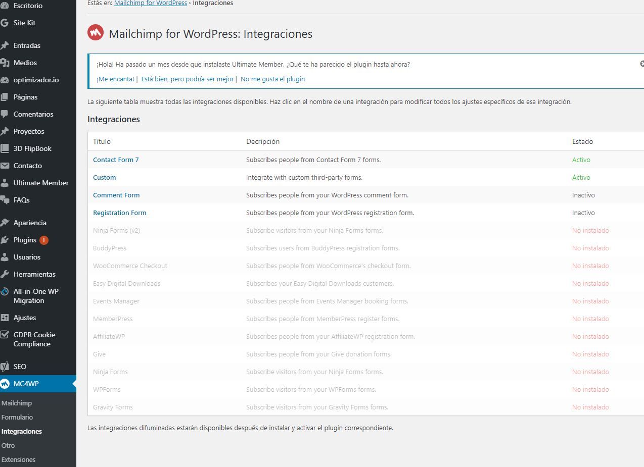Click the WPForms row title
The width and height of the screenshot is (644, 467).
[x=107, y=389]
